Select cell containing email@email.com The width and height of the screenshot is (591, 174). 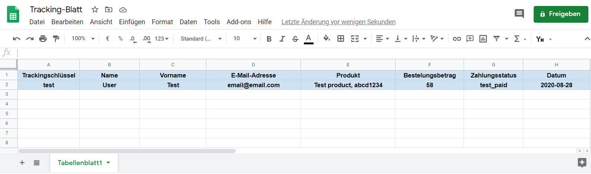coord(253,85)
